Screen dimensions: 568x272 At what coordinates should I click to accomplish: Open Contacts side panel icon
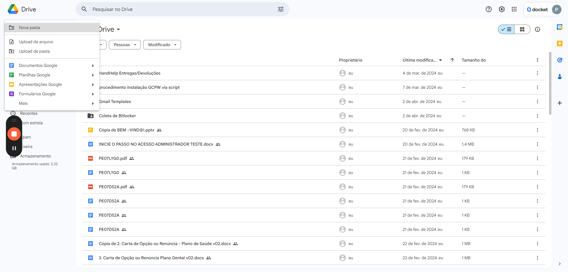tap(560, 77)
